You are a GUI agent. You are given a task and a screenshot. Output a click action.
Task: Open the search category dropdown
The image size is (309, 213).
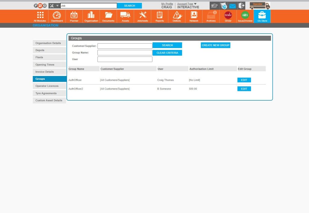pyautogui.click(x=56, y=5)
